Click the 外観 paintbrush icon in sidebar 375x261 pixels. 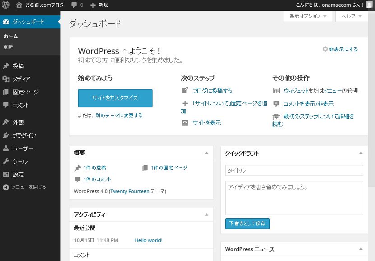click(6, 122)
